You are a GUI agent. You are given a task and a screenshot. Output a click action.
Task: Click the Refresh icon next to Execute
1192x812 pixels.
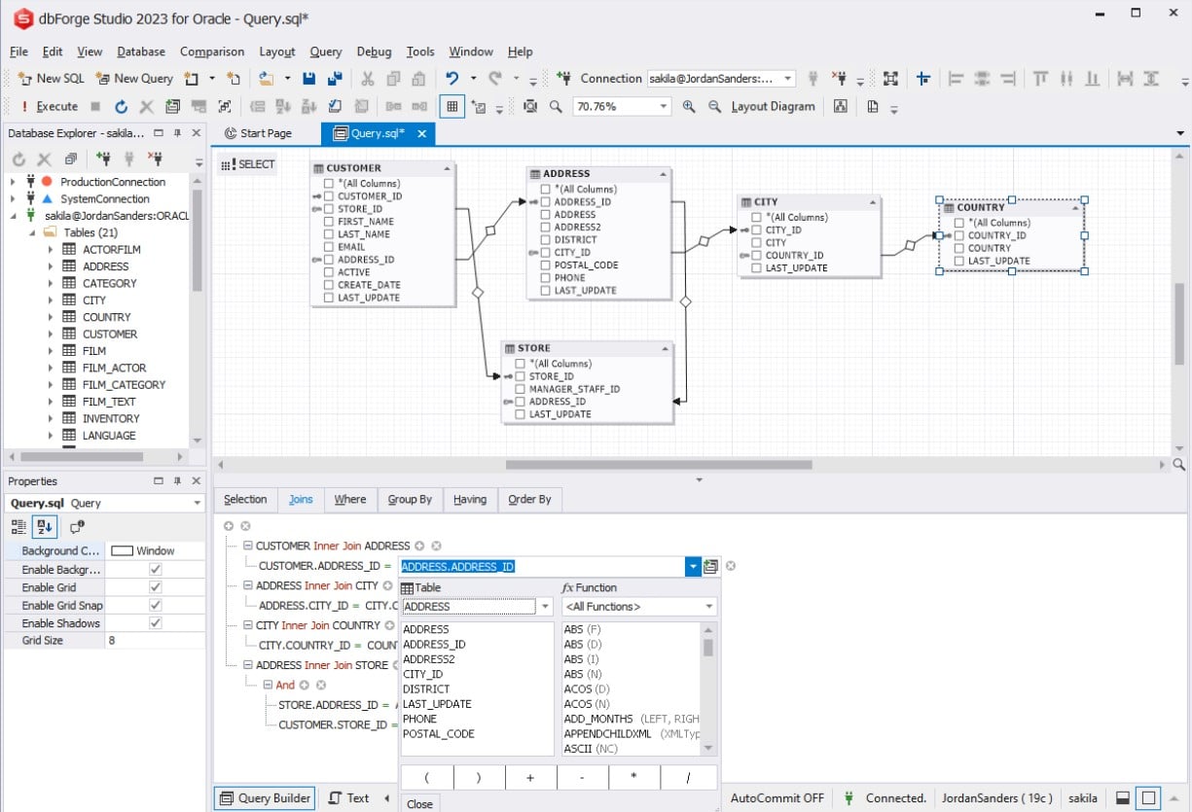[121, 106]
